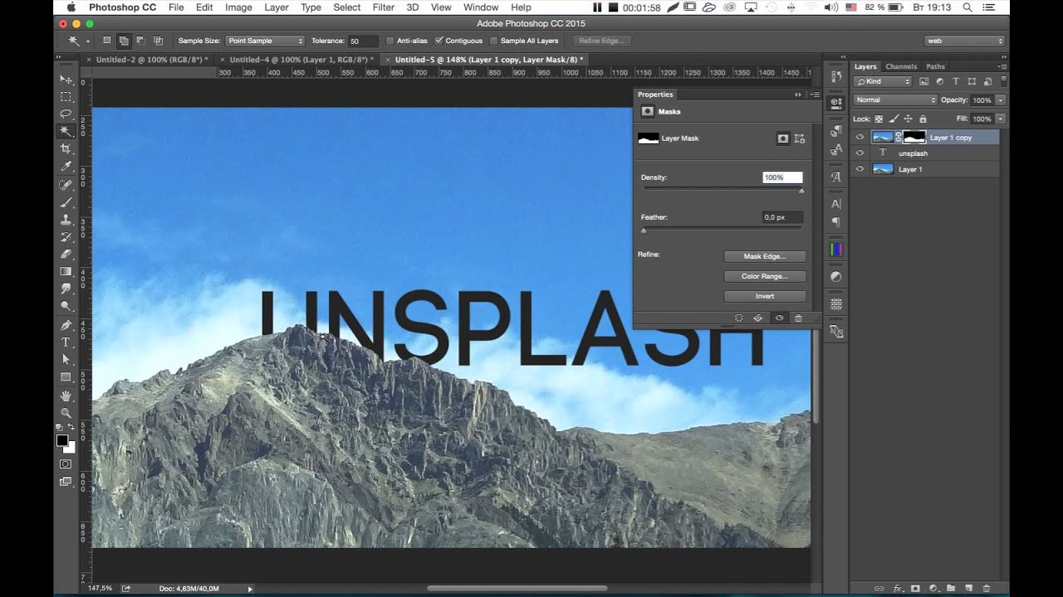Viewport: 1063px width, 597px height.
Task: Select the Crop tool
Action: (x=66, y=148)
